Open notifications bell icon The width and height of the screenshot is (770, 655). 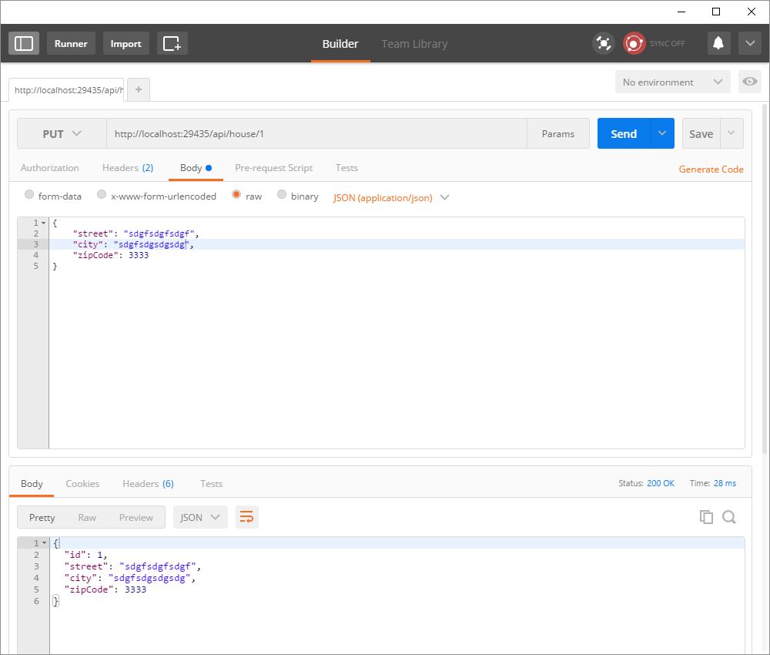click(718, 43)
